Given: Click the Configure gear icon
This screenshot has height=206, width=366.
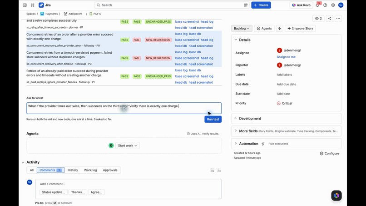Looking at the screenshot, I should [x=321, y=153].
